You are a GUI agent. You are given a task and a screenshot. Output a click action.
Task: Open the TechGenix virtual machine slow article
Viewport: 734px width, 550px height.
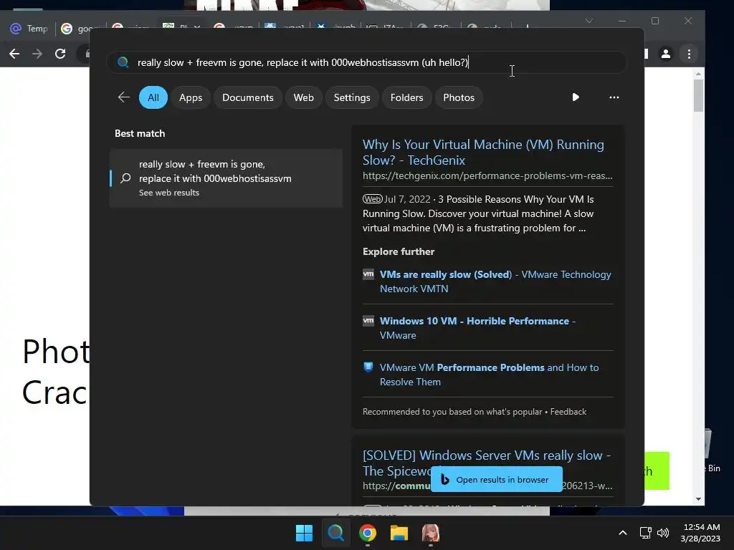[x=483, y=152]
